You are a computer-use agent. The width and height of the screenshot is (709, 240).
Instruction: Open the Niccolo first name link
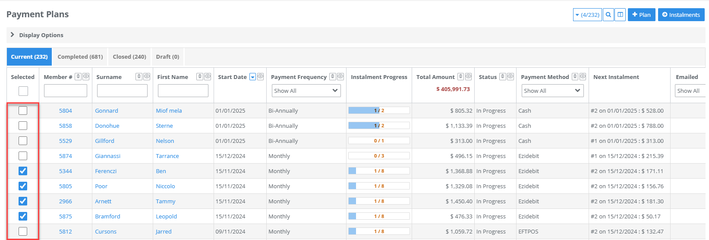coord(165,186)
